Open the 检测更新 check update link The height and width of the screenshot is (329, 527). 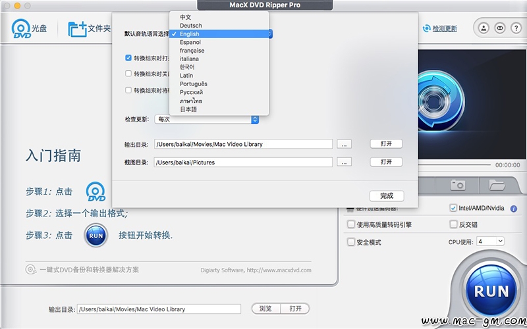tap(445, 29)
